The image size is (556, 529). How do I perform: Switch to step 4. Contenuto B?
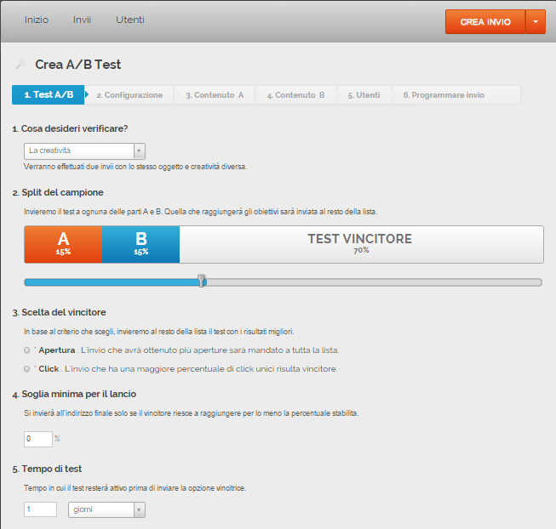point(295,95)
